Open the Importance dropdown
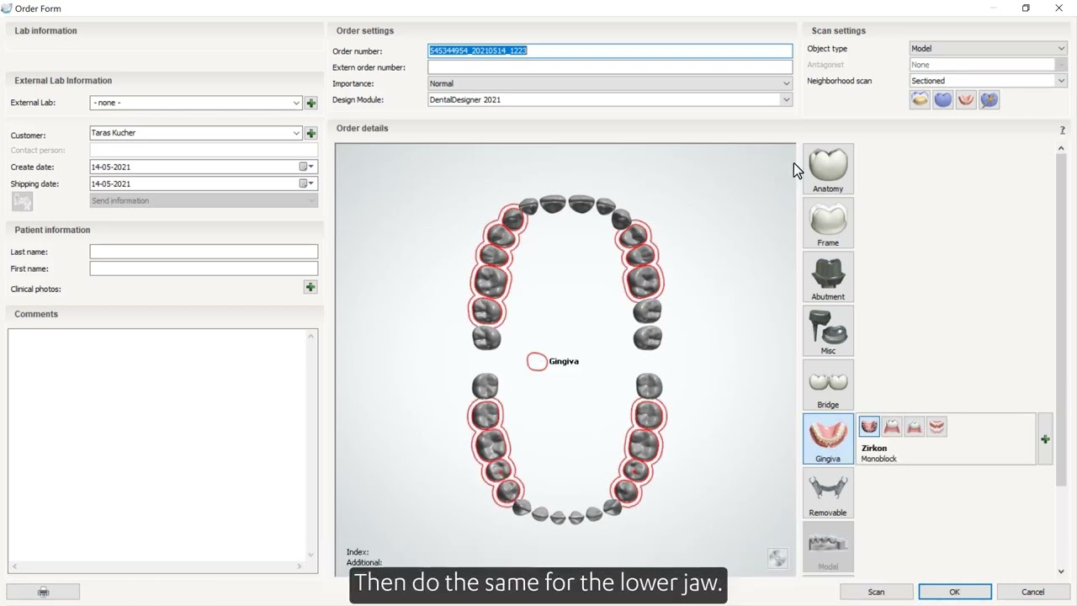This screenshot has width=1077, height=606. point(786,83)
